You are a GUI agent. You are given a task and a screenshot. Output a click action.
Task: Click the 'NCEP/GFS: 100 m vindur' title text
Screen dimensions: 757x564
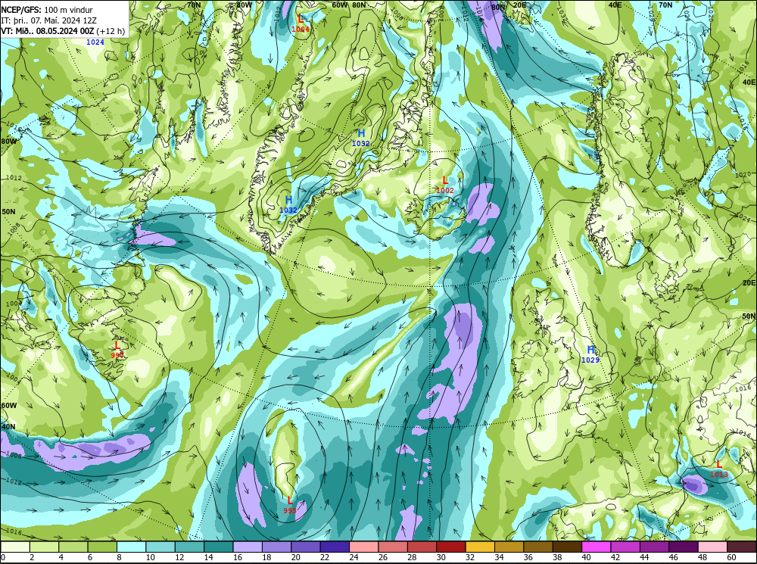click(x=47, y=10)
